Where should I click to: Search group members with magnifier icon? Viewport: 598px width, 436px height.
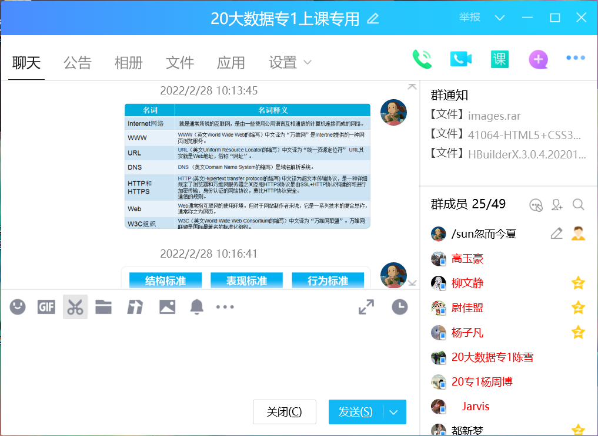(x=578, y=204)
